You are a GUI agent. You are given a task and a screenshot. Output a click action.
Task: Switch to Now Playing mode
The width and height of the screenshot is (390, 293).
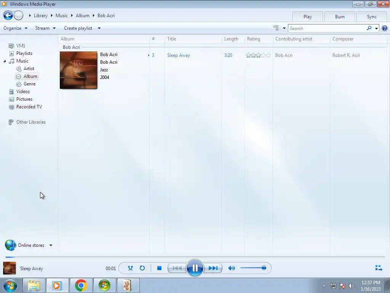(x=379, y=268)
